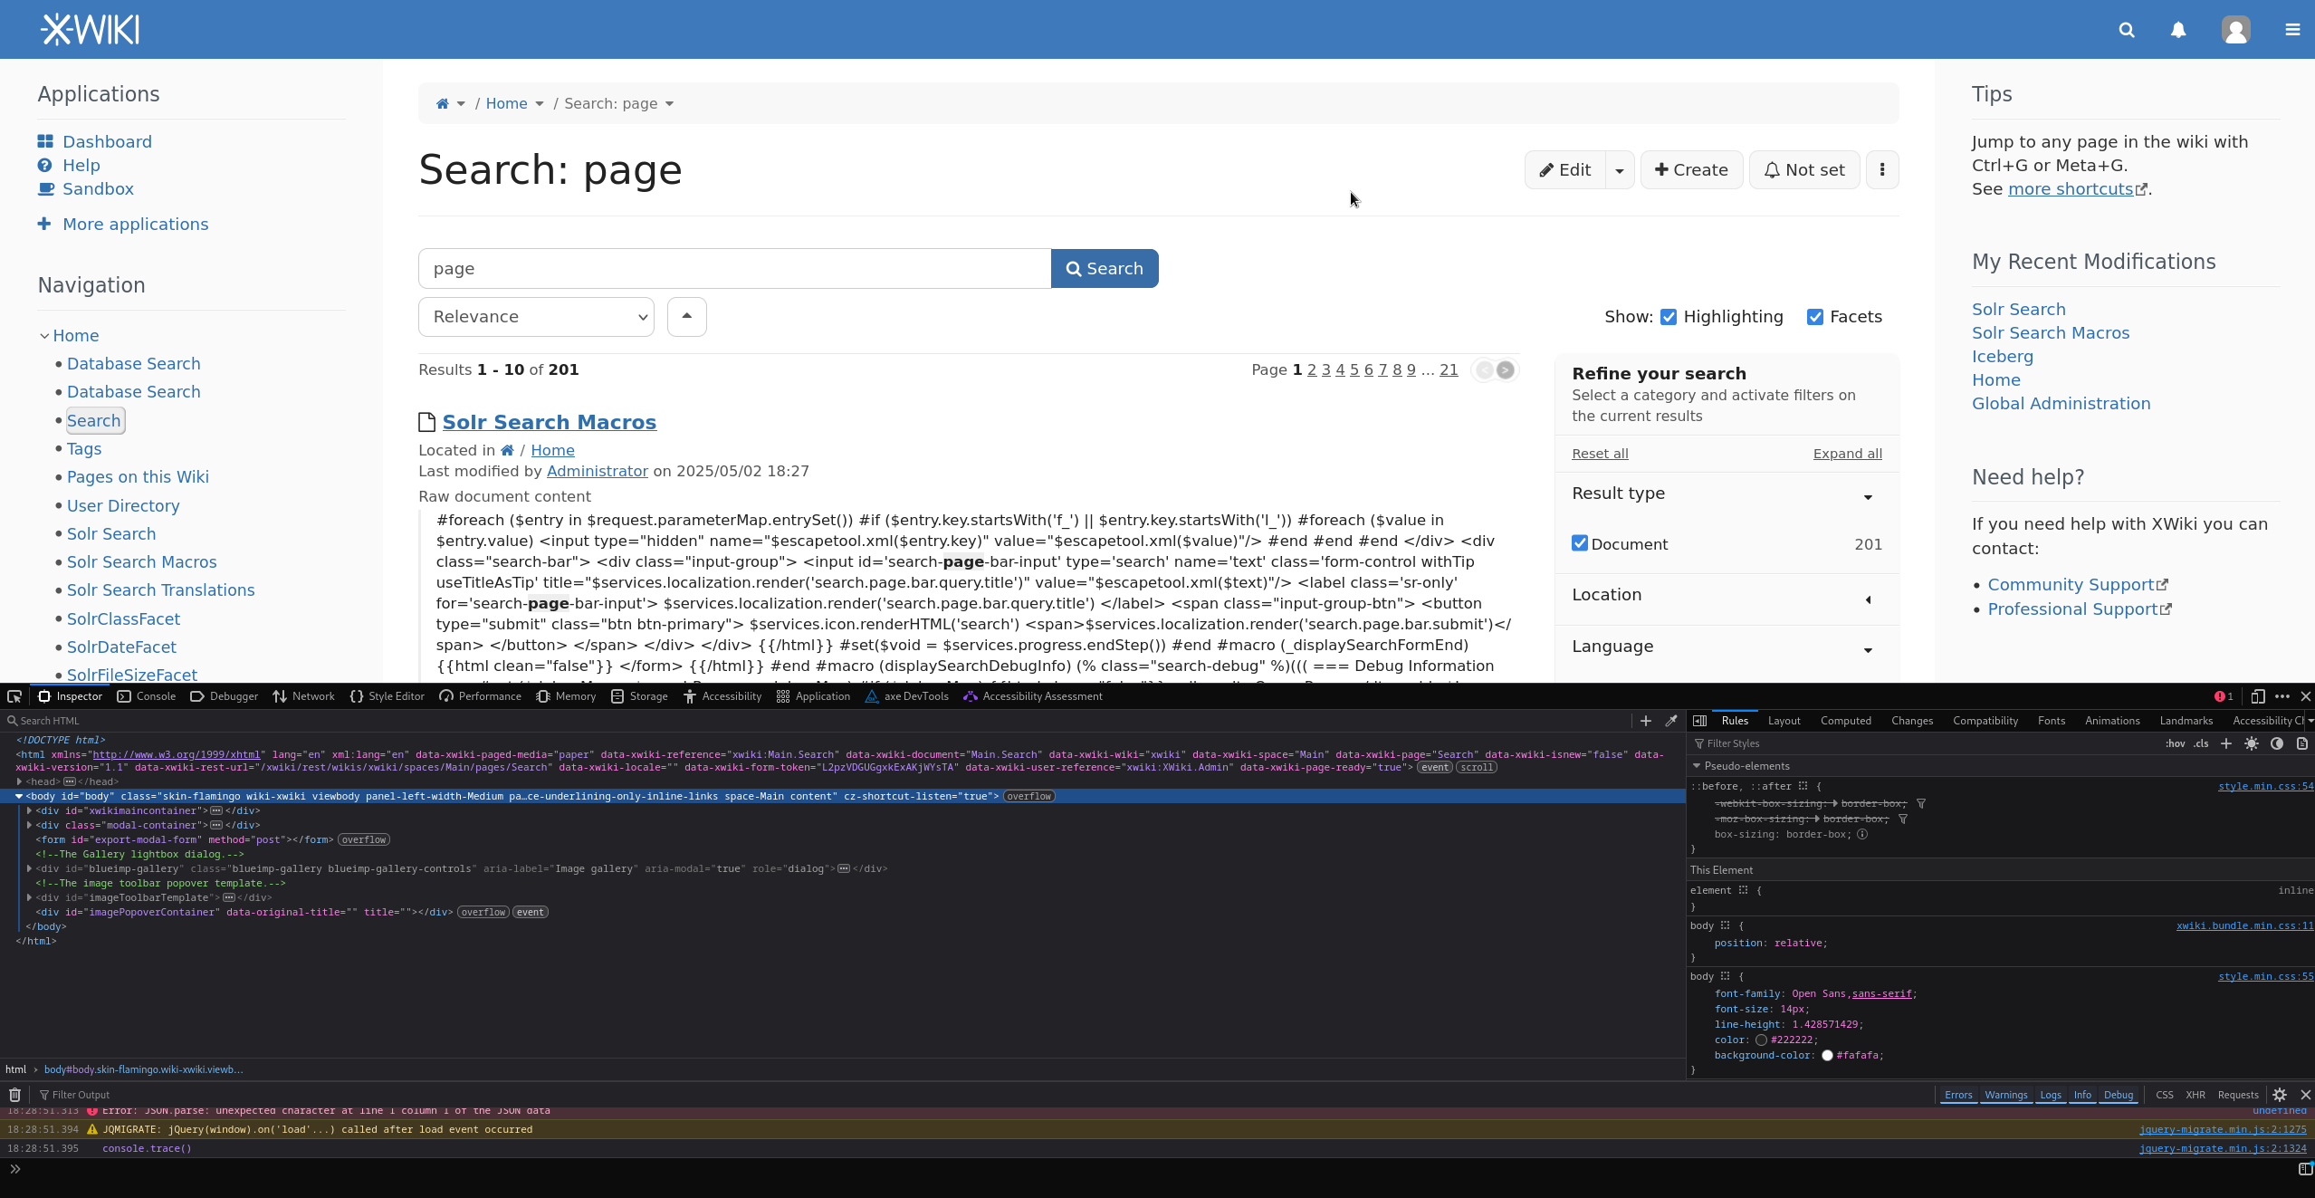Toggle the Warnings console filter
This screenshot has width=2315, height=1198.
coord(2006,1095)
